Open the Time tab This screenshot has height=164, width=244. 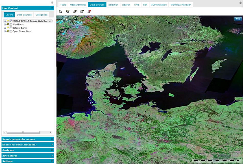coord(137,4)
